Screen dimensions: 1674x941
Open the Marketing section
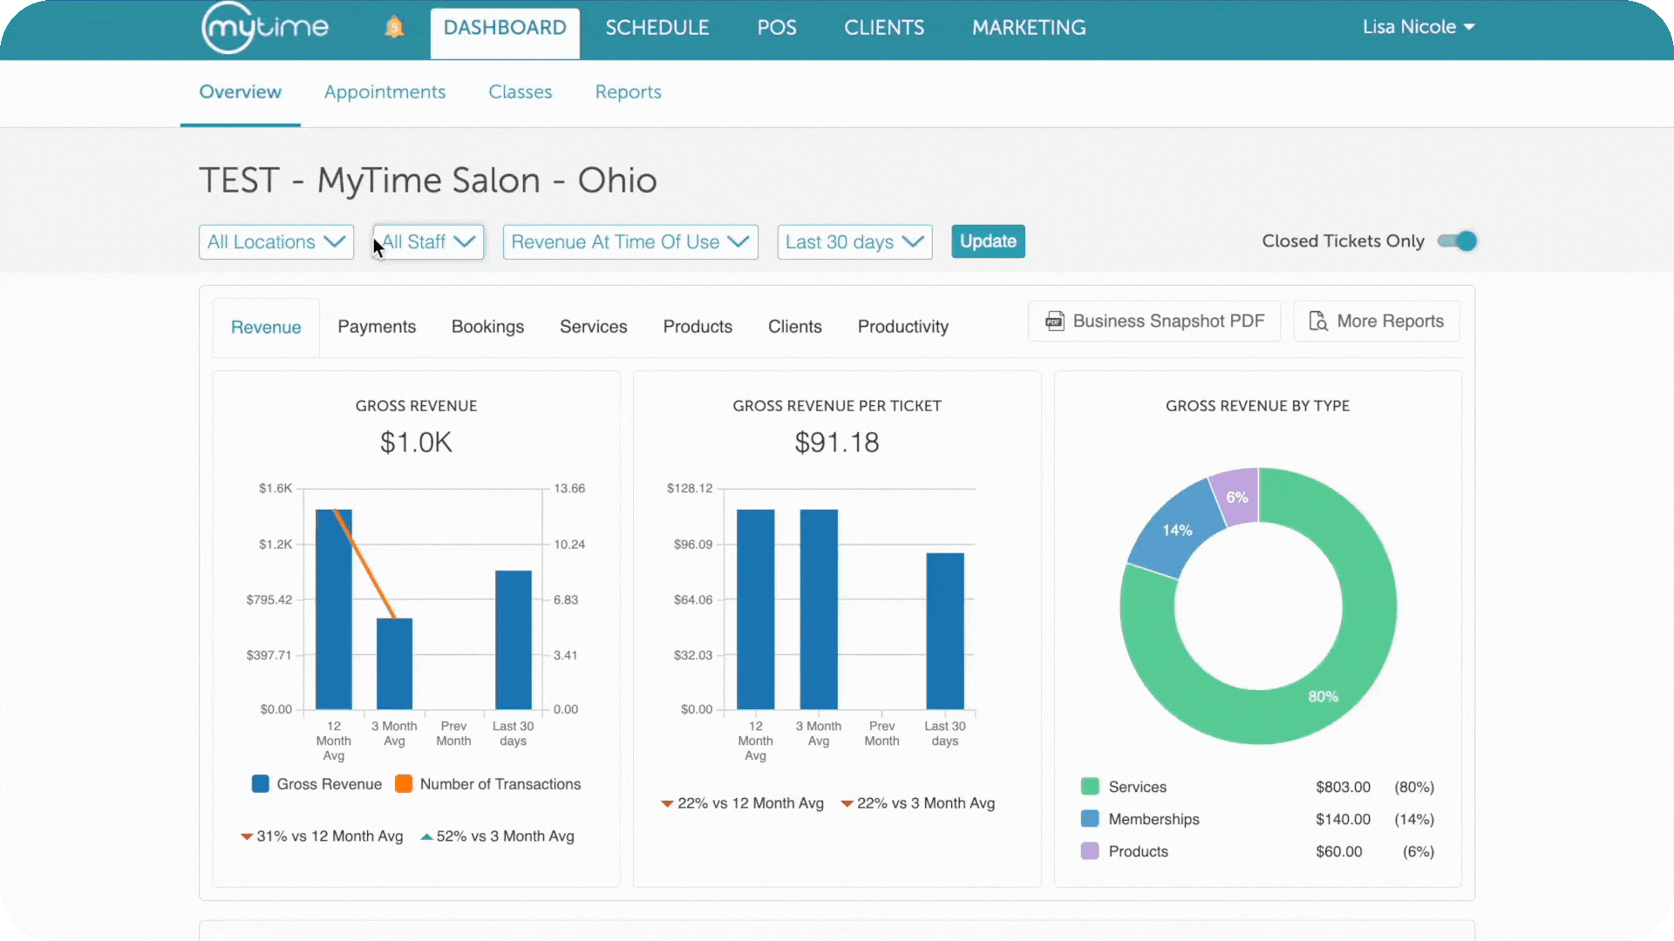point(1029,28)
